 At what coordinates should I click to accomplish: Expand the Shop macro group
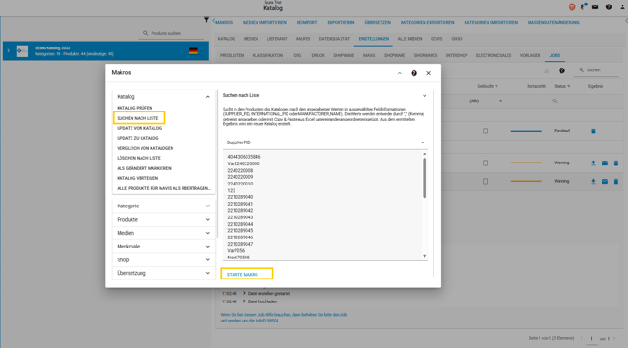pos(207,259)
